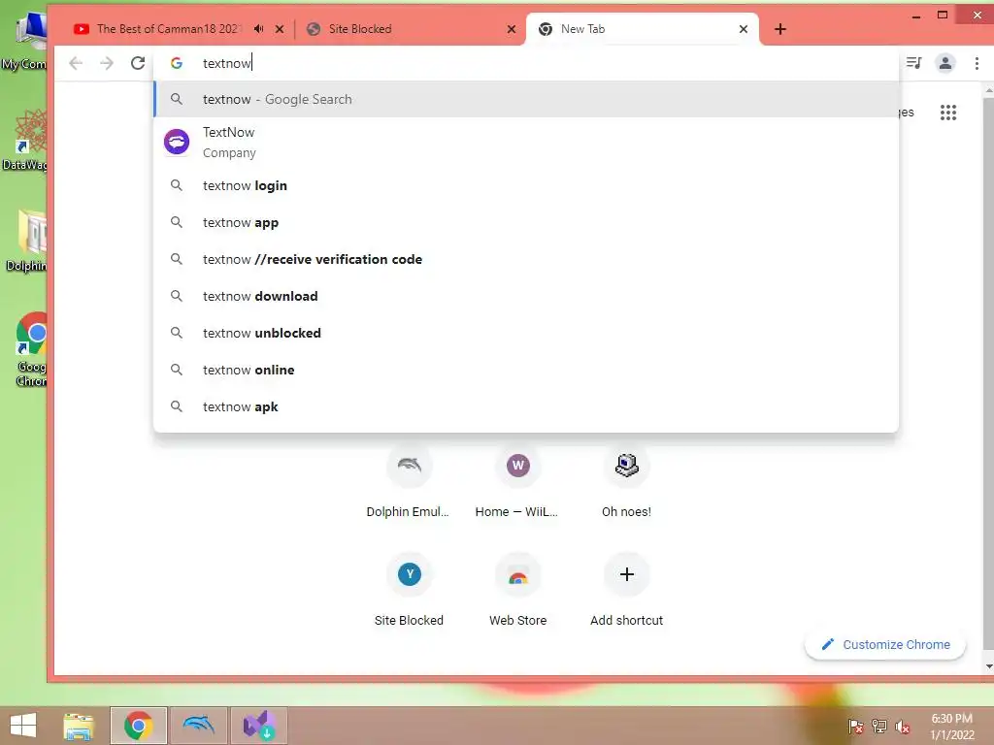Viewport: 994px width, 745px height.
Task: Open a new tab with plus button
Action: tap(780, 28)
